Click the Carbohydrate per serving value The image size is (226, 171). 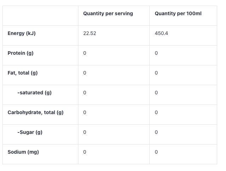85,113
